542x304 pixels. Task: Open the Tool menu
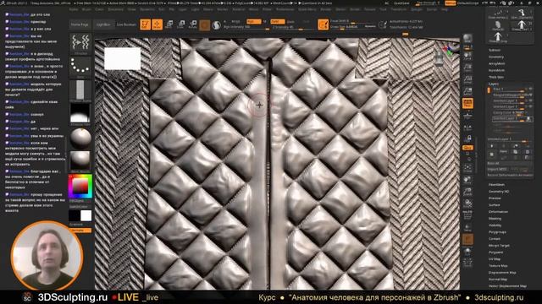383,9
